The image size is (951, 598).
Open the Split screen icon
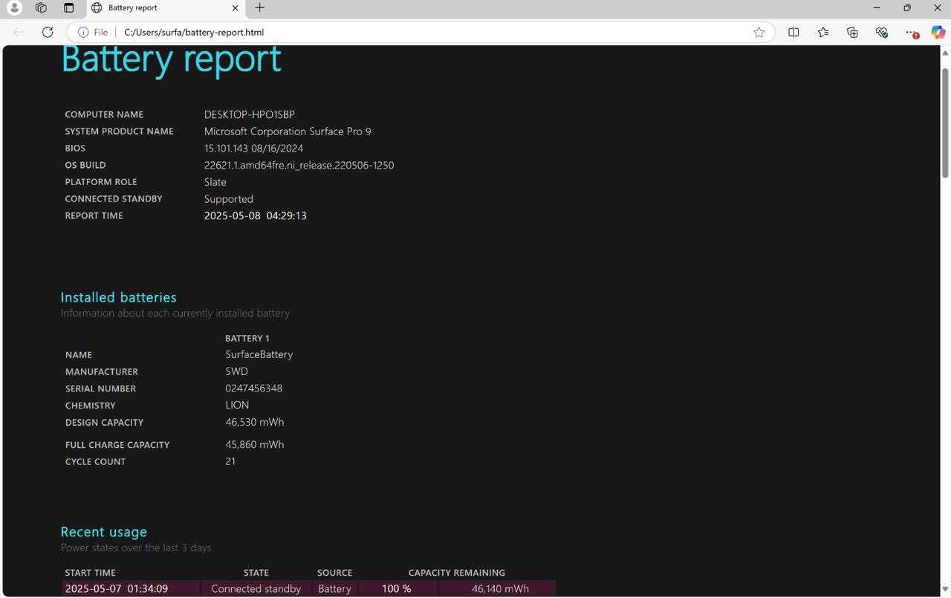pyautogui.click(x=793, y=32)
